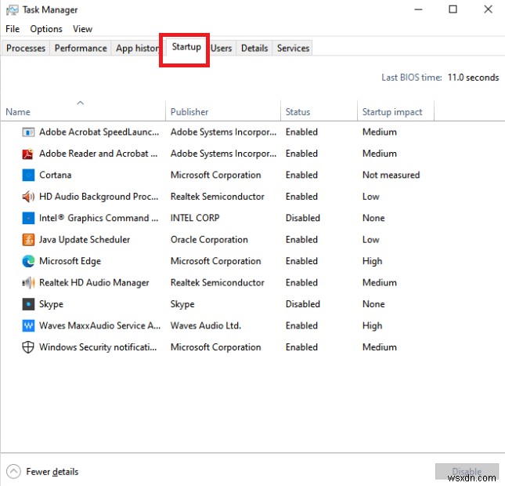The width and height of the screenshot is (505, 486).
Task: Click the Microsoft Edge browser icon
Action: tap(28, 261)
